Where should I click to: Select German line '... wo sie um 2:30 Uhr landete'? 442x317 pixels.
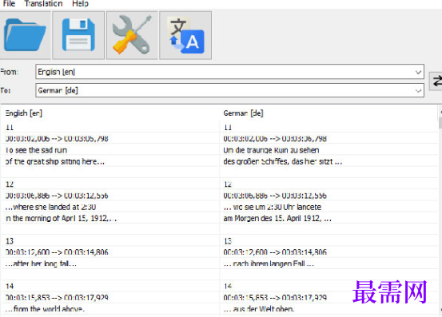273,207
